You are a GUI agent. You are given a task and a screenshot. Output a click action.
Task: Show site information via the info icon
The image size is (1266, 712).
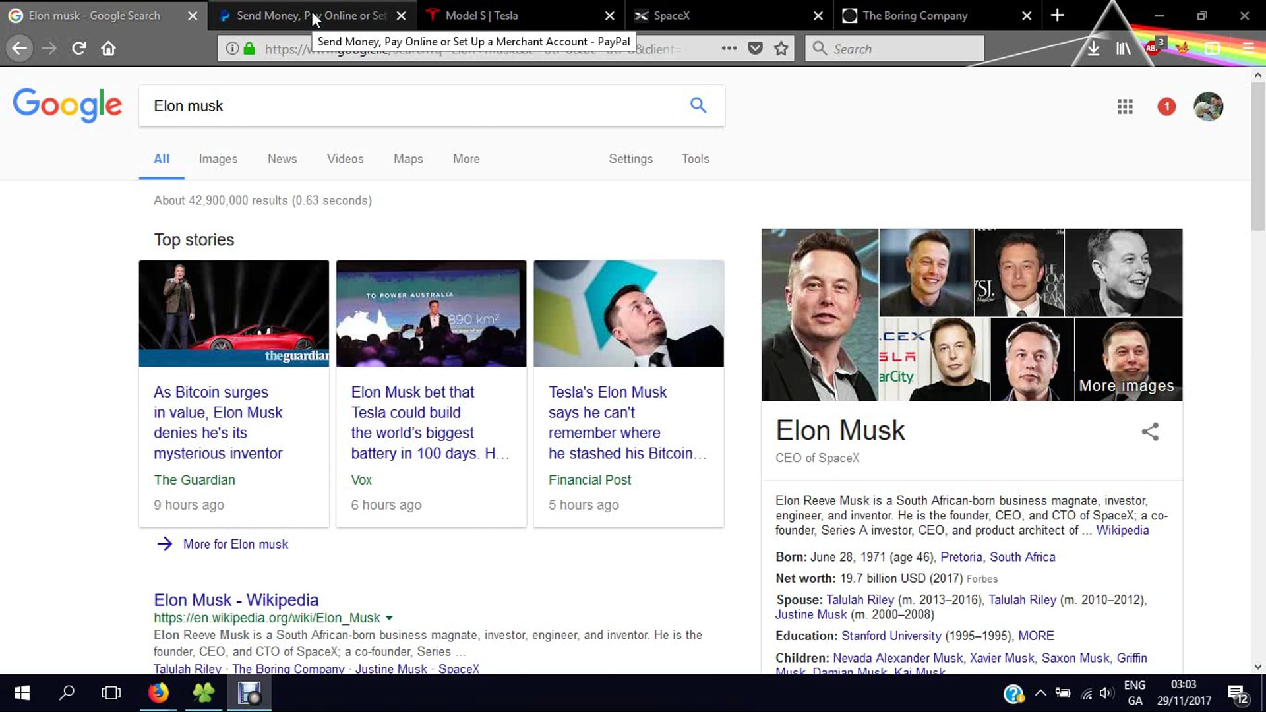click(232, 48)
